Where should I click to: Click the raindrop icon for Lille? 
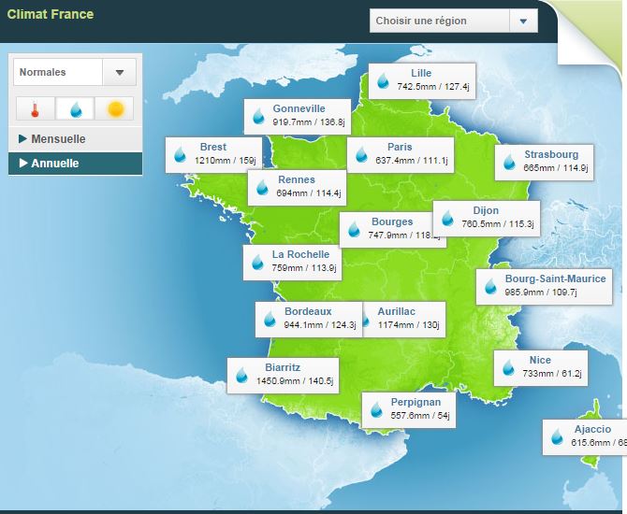pos(383,80)
